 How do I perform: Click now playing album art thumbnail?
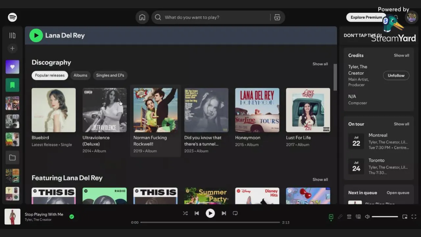pos(12,217)
